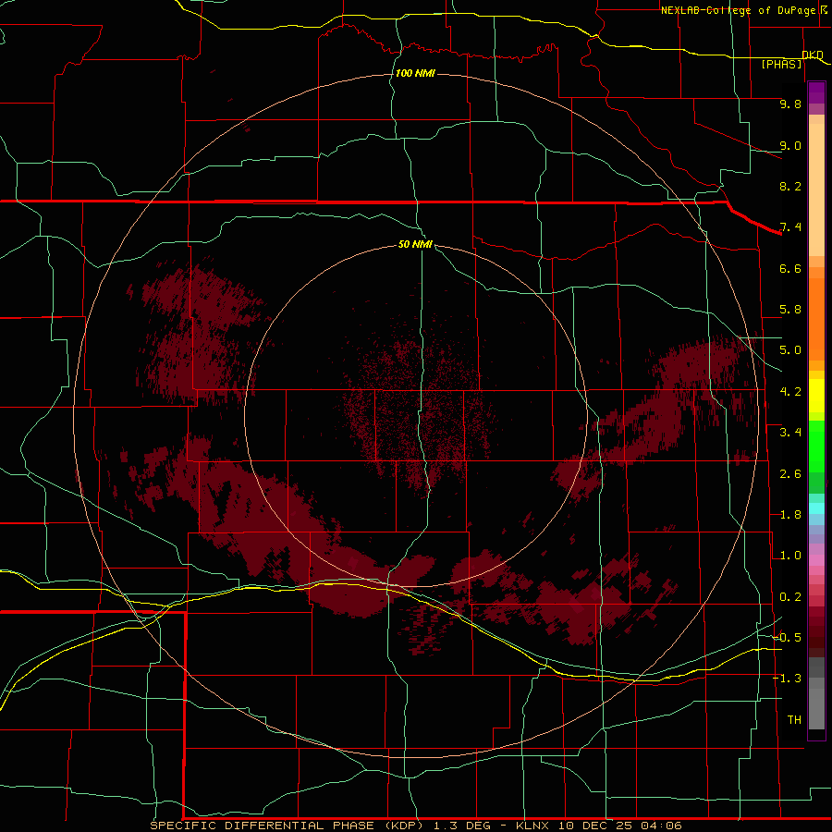Click the 9.0 scale value

pyautogui.click(x=790, y=145)
